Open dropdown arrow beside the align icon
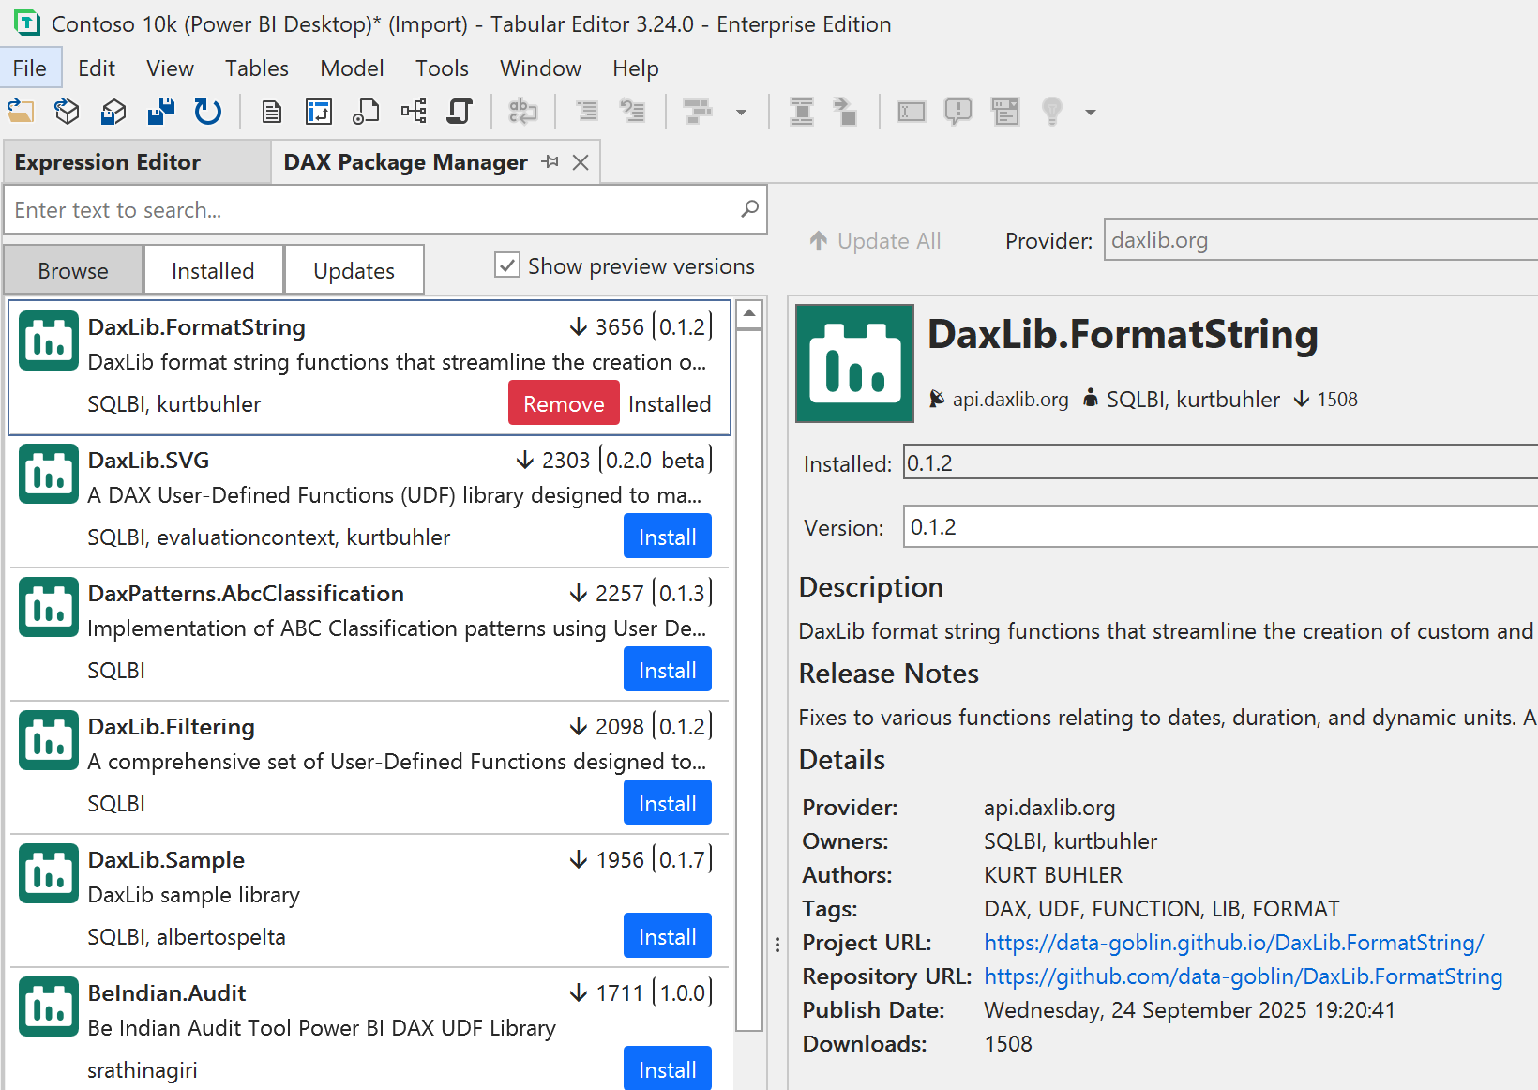This screenshot has height=1090, width=1538. click(741, 113)
